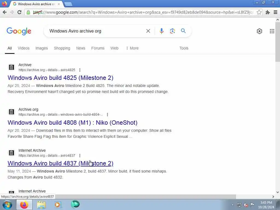The height and width of the screenshot is (210, 280).
Task: Switch to the Web tab
Action: pyautogui.click(x=114, y=48)
